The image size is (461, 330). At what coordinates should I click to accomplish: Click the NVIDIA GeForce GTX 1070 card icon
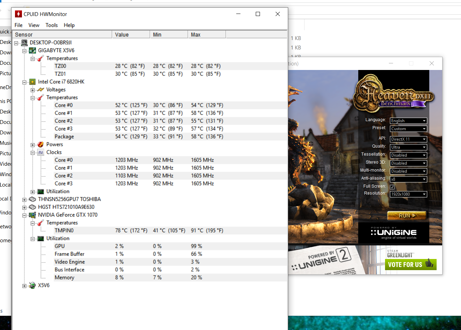coord(32,215)
